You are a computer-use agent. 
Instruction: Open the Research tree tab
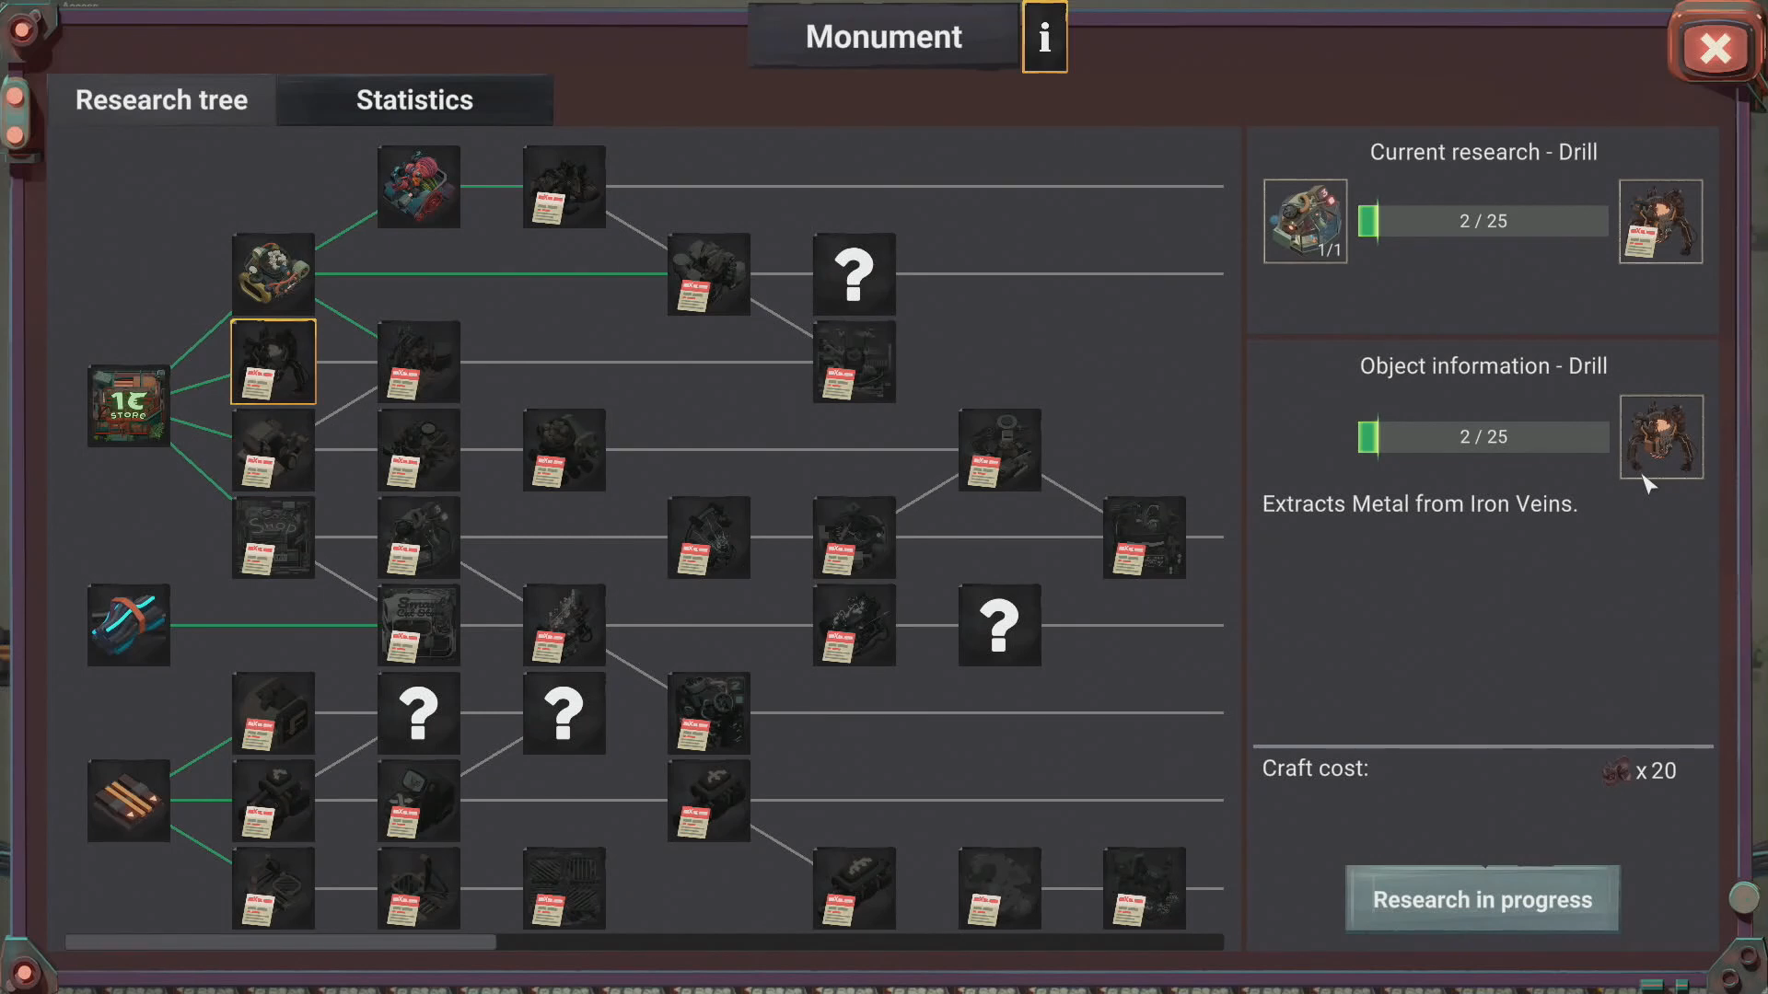(x=161, y=99)
